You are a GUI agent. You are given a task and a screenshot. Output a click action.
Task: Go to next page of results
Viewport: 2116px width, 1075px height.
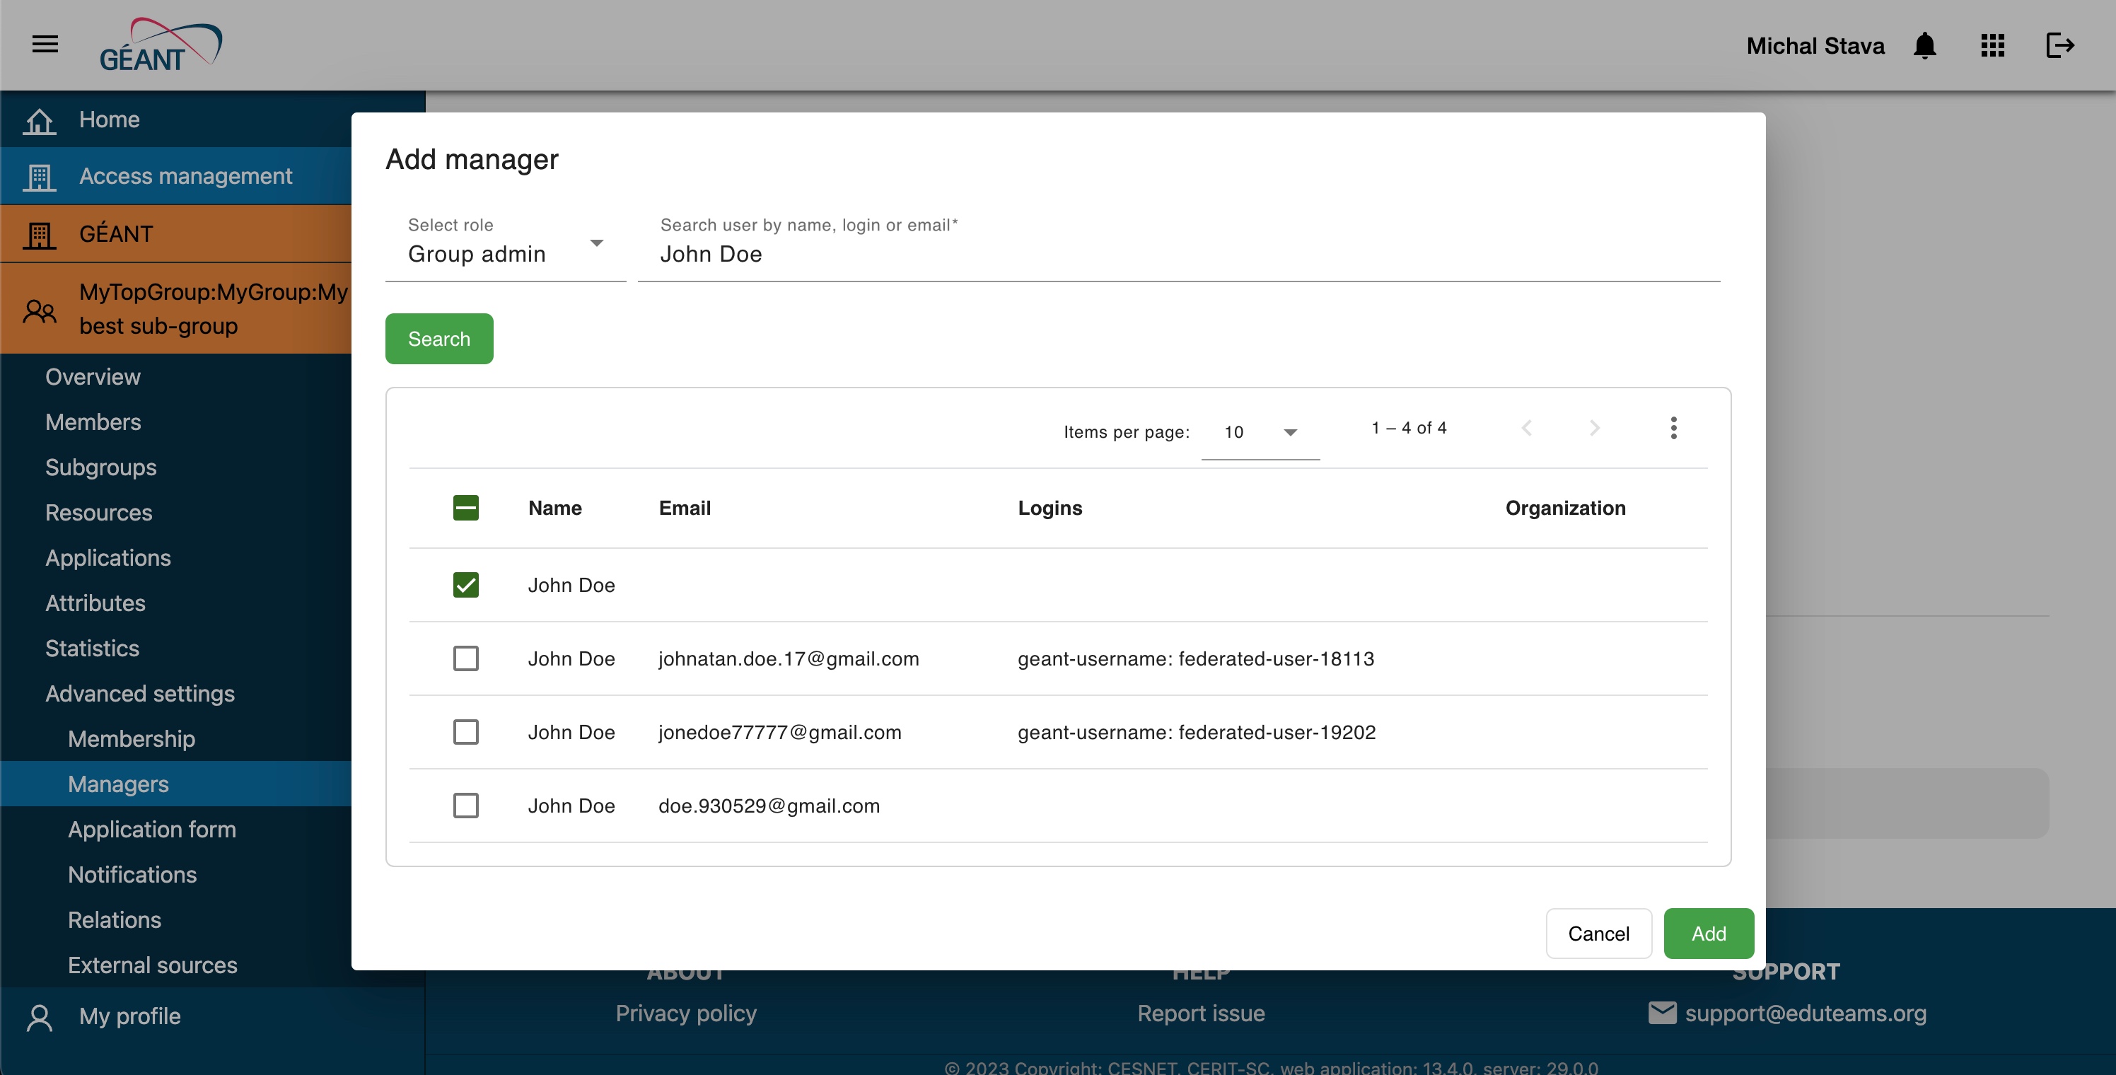click(x=1594, y=428)
